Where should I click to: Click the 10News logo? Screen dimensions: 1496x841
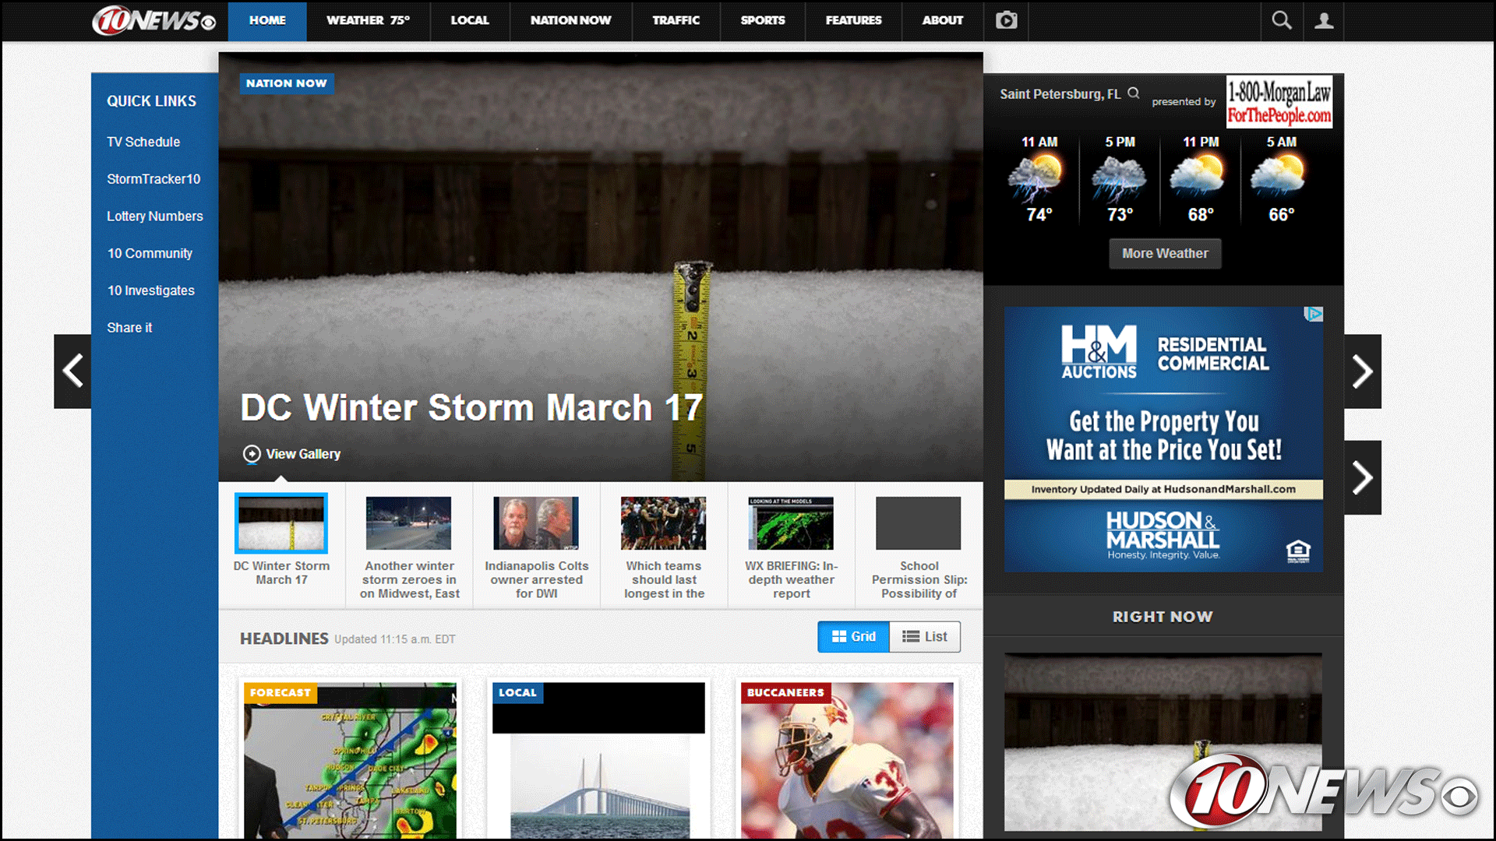(x=153, y=21)
